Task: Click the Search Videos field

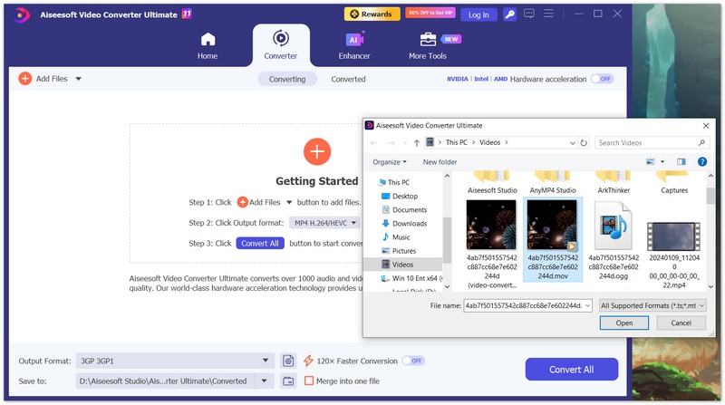Action: [x=652, y=143]
